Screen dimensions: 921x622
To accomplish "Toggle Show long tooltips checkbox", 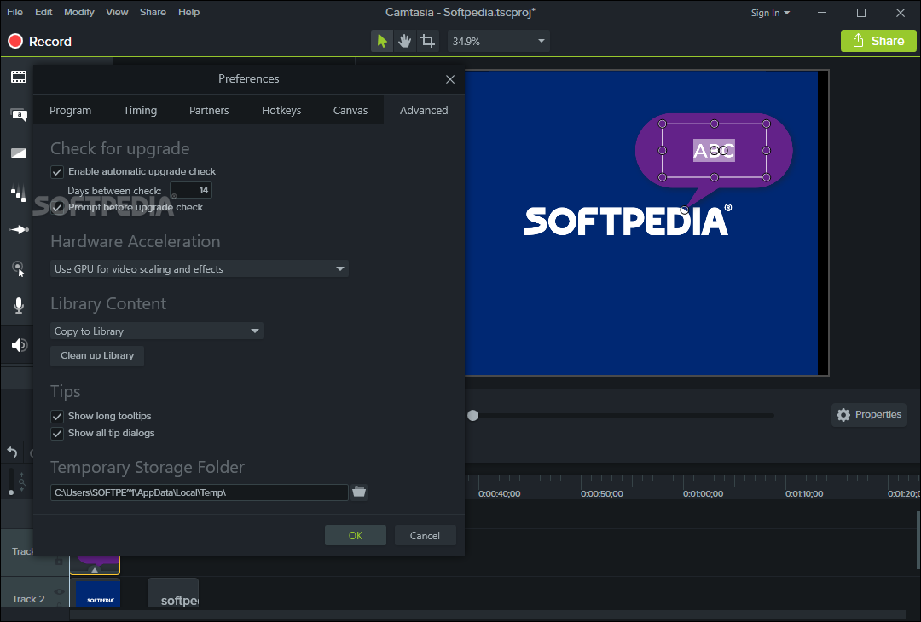I will 57,416.
